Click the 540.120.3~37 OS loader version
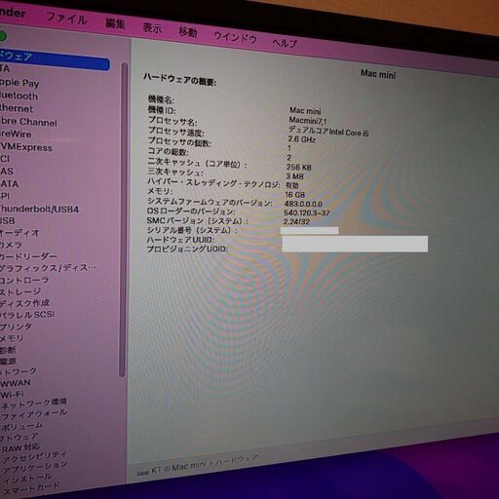 point(307,213)
